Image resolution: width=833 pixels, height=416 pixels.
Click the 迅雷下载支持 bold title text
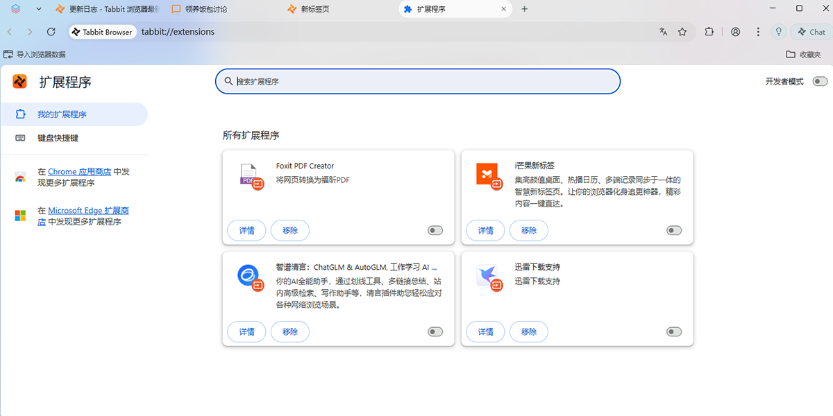[537, 267]
